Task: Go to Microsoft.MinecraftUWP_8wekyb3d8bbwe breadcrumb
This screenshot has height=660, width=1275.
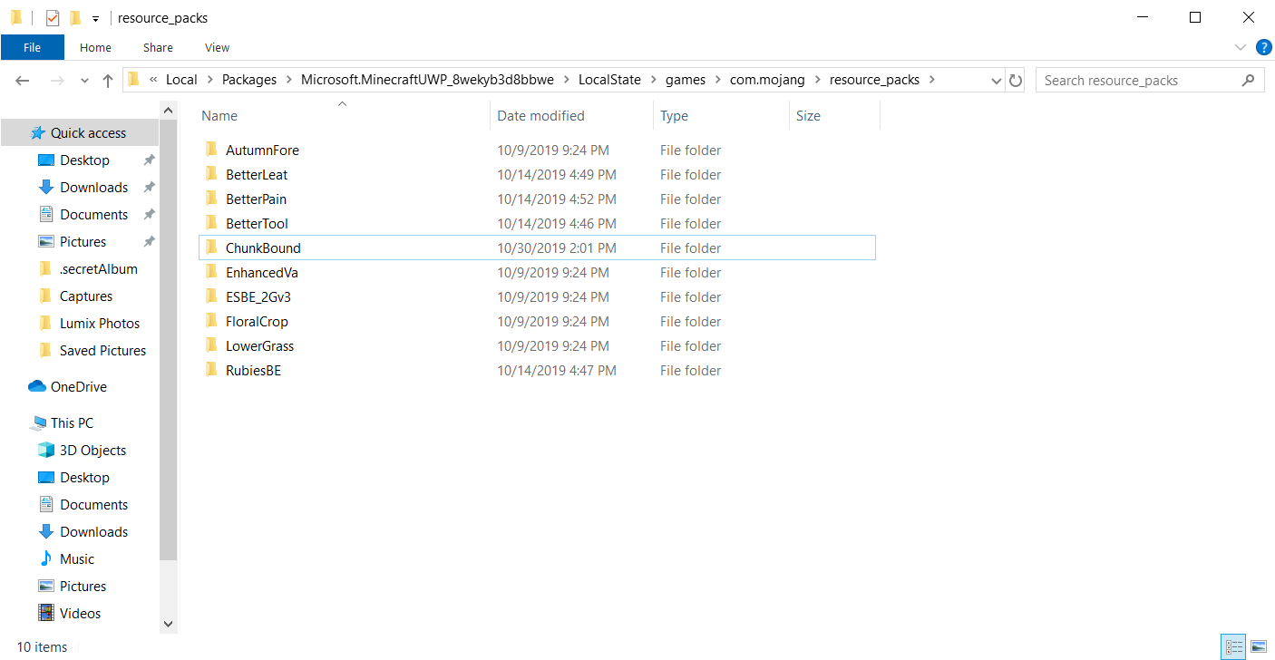Action: tap(427, 80)
